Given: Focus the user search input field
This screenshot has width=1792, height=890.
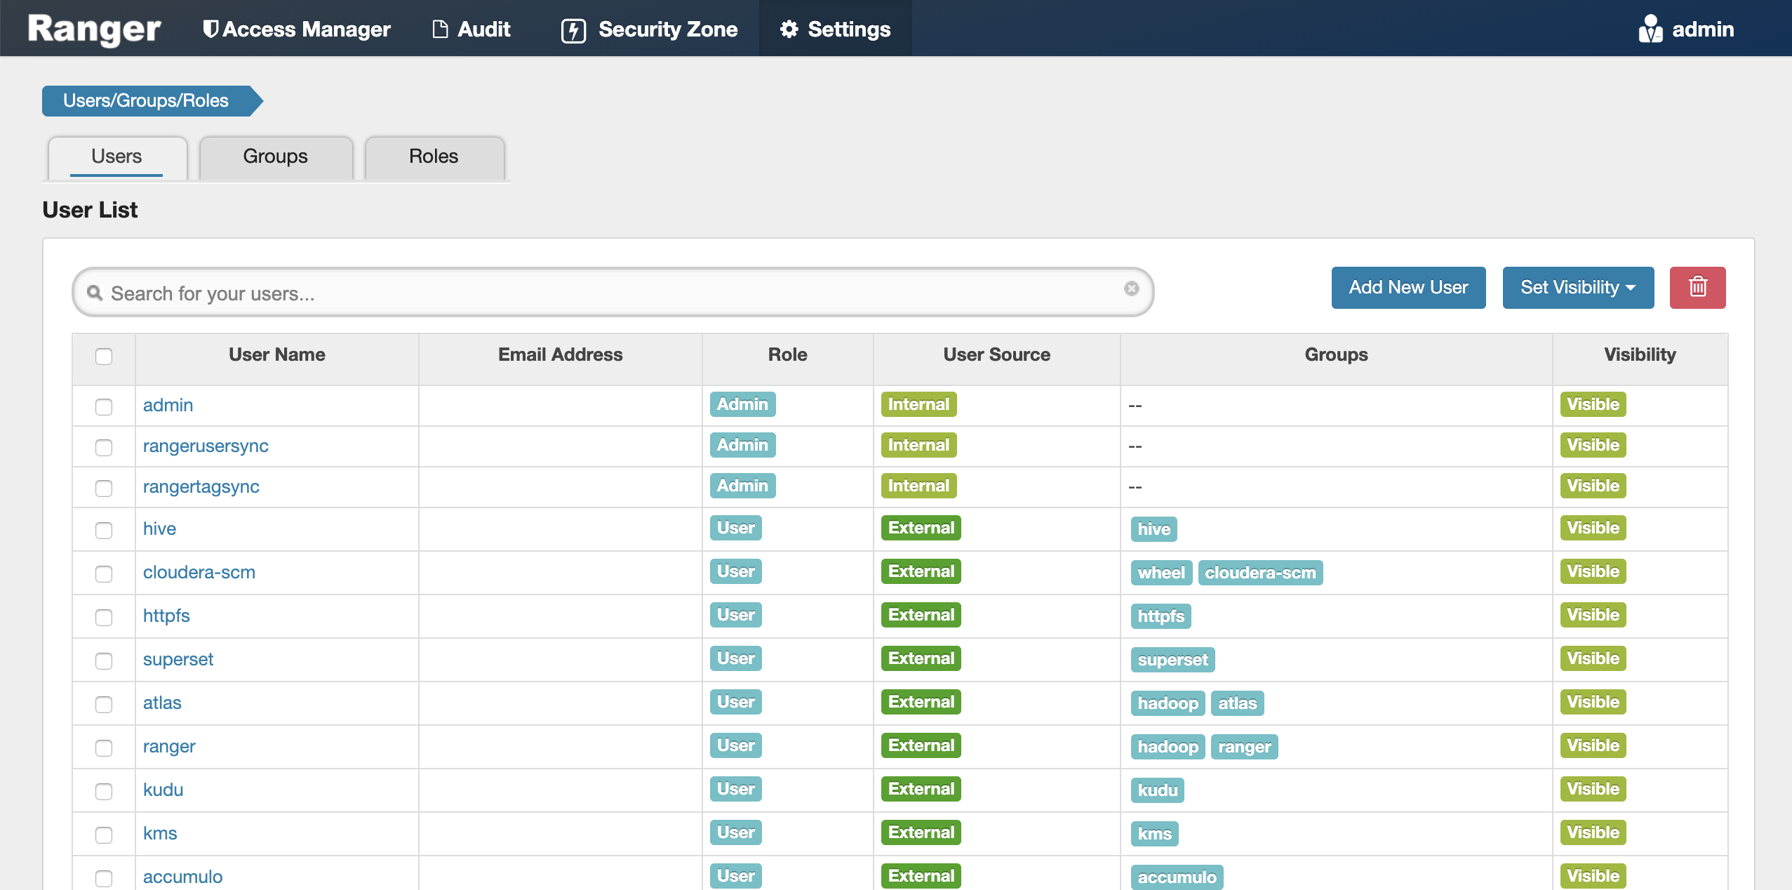Looking at the screenshot, I should point(610,293).
